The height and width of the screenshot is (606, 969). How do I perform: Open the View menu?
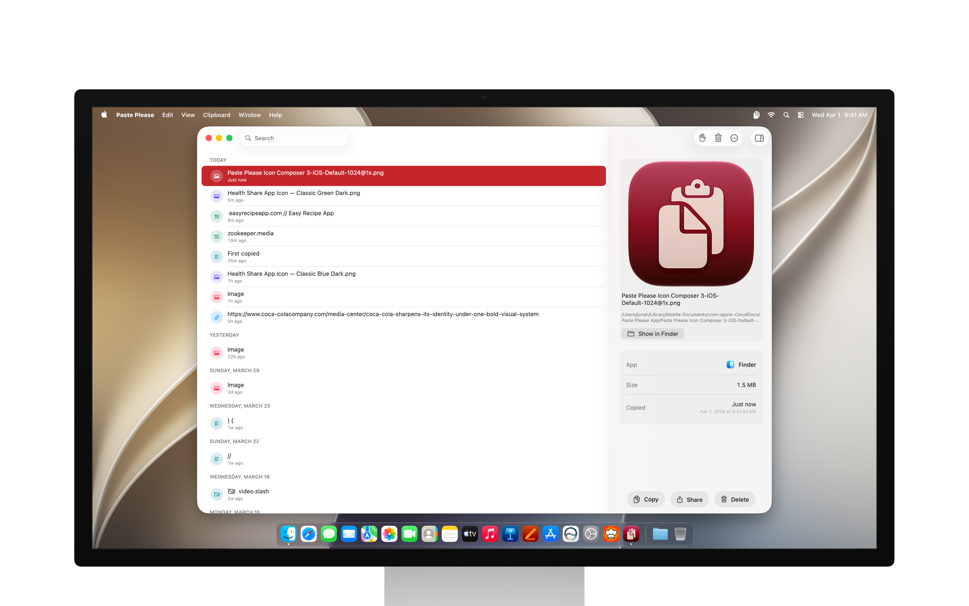188,115
